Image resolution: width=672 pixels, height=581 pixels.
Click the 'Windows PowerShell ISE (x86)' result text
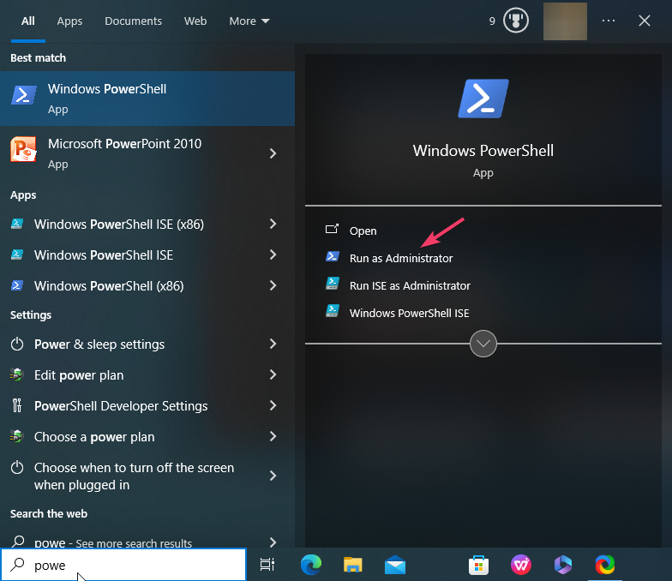(119, 225)
